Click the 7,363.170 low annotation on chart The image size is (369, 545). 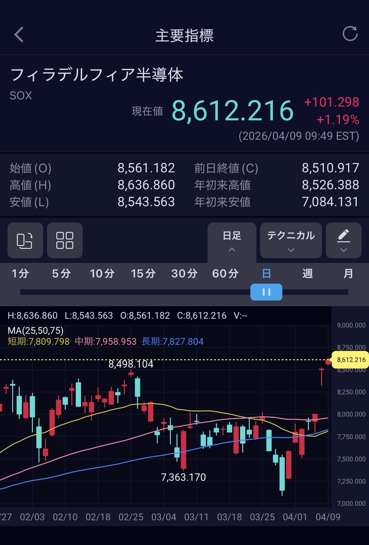click(x=183, y=477)
